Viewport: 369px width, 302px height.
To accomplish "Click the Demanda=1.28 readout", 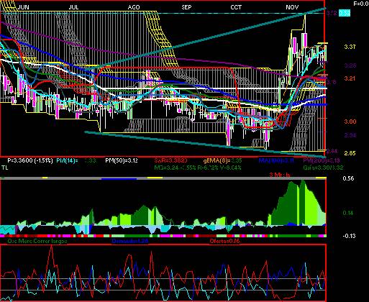I will coord(129,241).
